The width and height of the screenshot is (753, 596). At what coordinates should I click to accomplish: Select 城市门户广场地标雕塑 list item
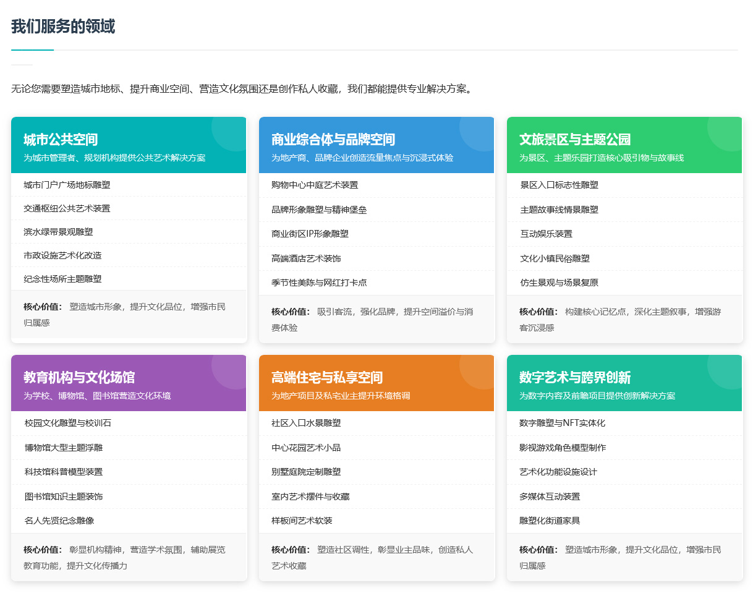[67, 185]
